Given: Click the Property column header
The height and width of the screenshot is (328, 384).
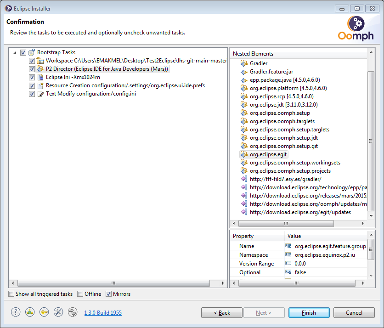Looking at the screenshot, I should pyautogui.click(x=257, y=236).
